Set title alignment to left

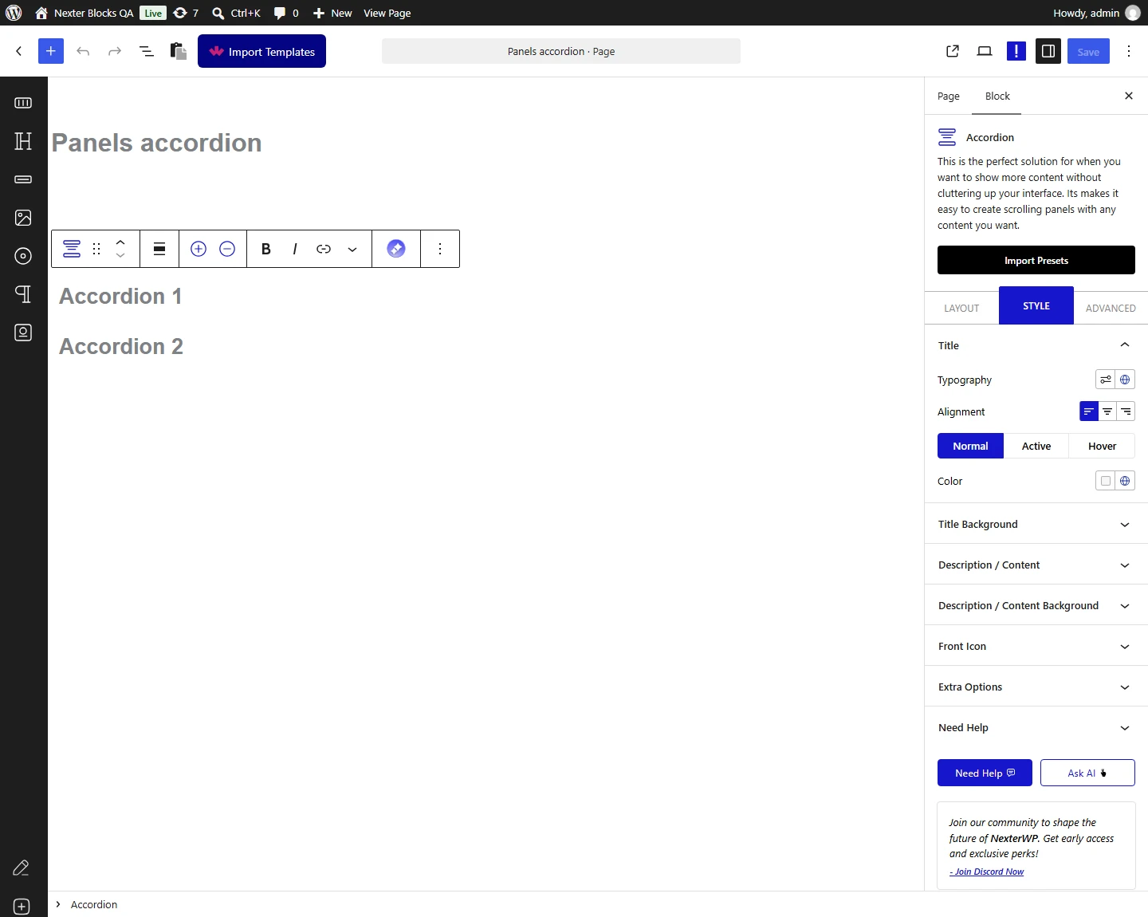[x=1089, y=411]
